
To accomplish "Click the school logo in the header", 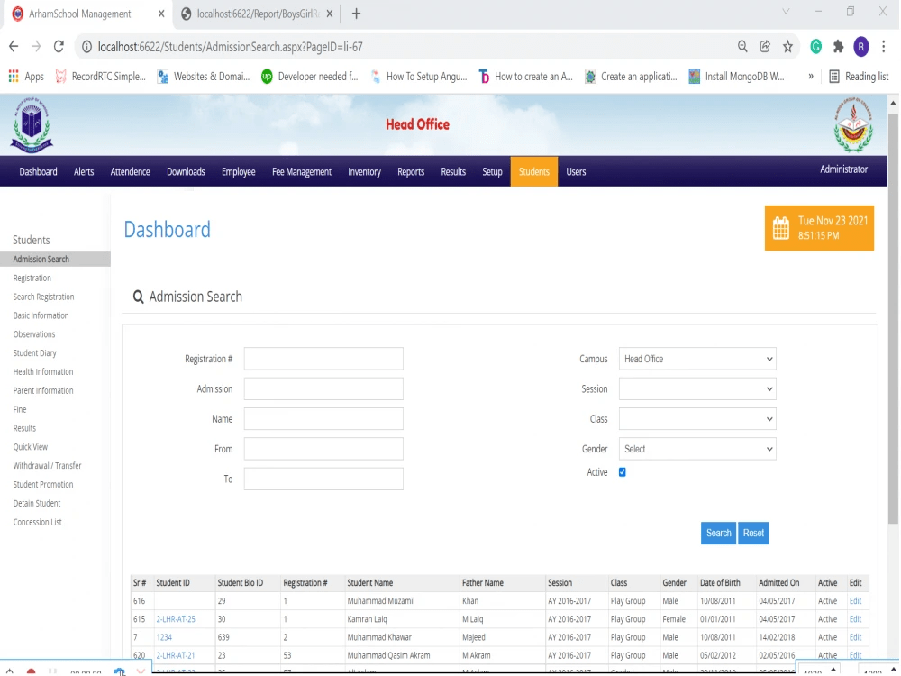I will 32,124.
